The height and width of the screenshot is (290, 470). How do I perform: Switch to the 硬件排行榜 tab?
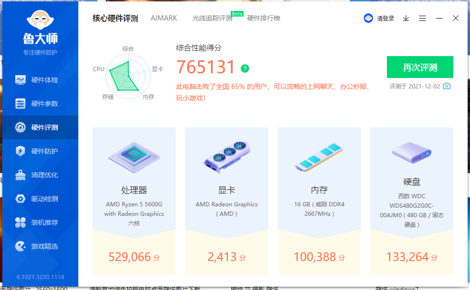click(x=263, y=19)
